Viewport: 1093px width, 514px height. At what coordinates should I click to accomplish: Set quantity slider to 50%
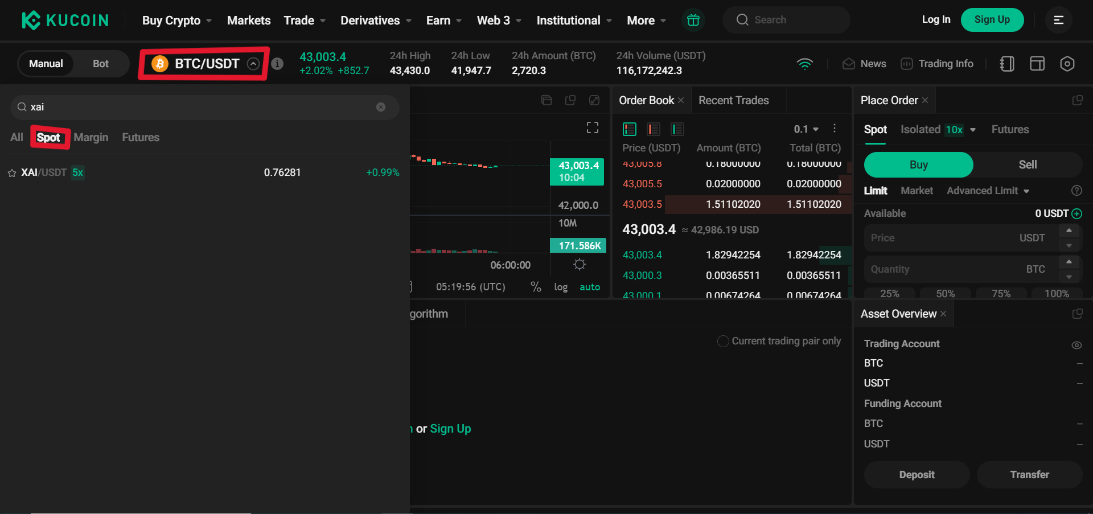pyautogui.click(x=945, y=293)
